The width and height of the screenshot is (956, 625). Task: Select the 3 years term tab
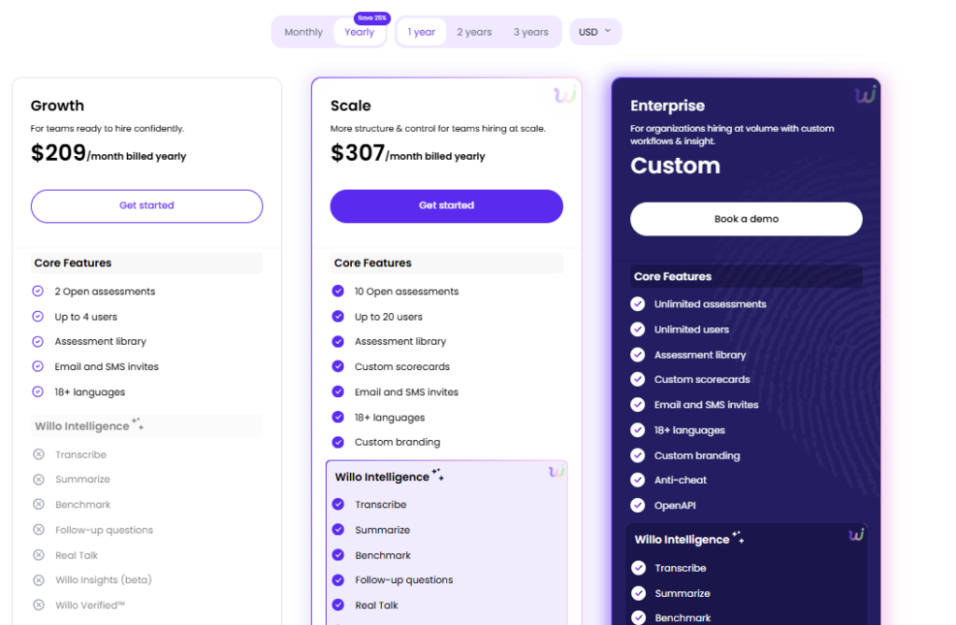[530, 32]
